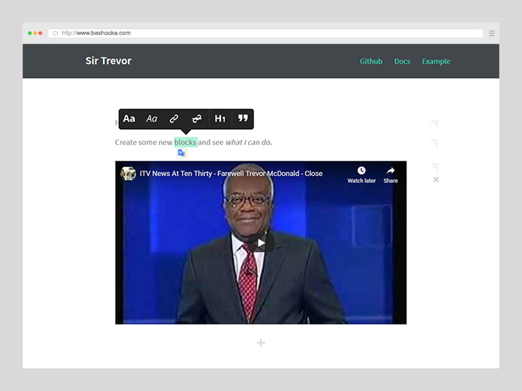Click the drag handle of the video block
The image size is (522, 391).
click(435, 166)
